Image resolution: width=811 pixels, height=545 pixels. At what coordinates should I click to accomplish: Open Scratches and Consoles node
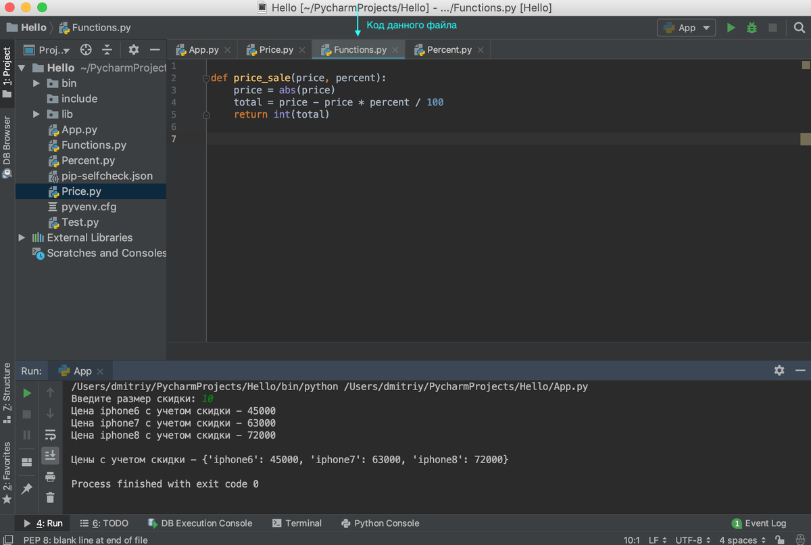pyautogui.click(x=99, y=253)
